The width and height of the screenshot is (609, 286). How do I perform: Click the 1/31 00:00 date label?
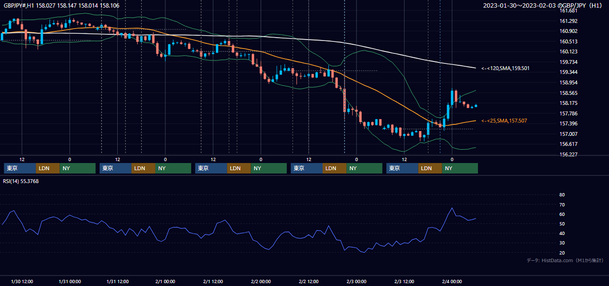coord(70,281)
